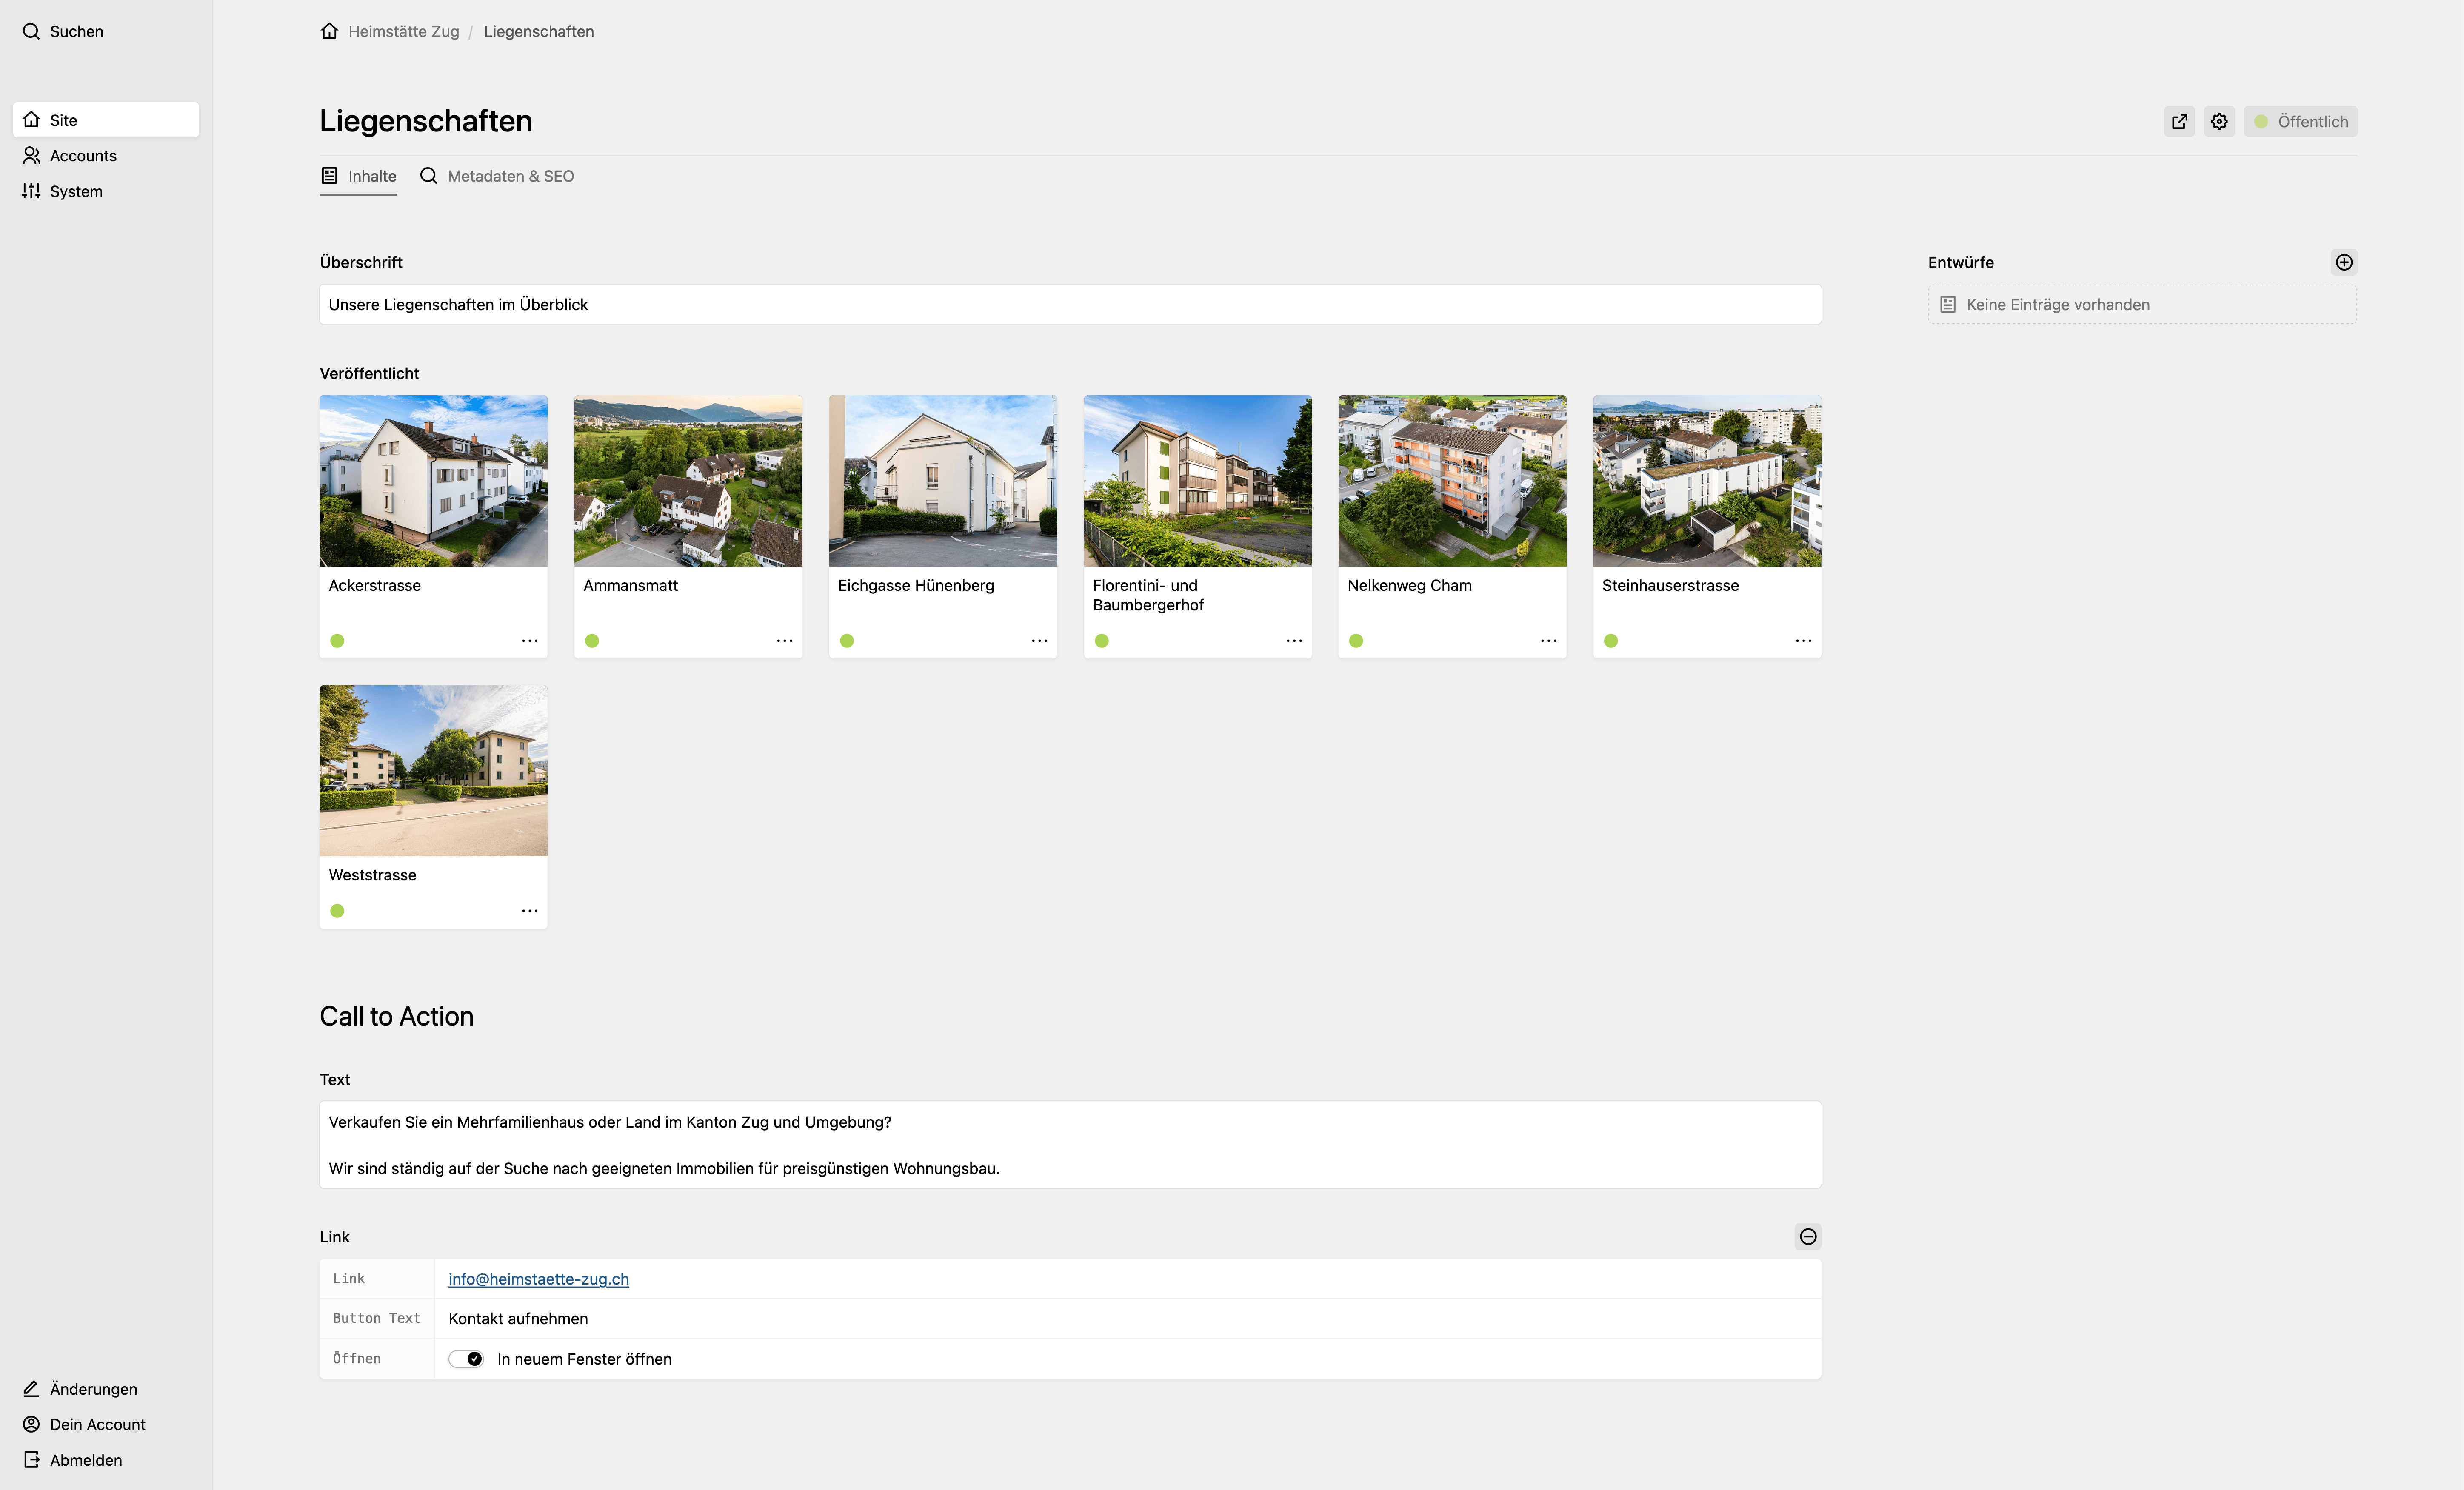
Task: Click Abmelden to log out
Action: [73, 1460]
